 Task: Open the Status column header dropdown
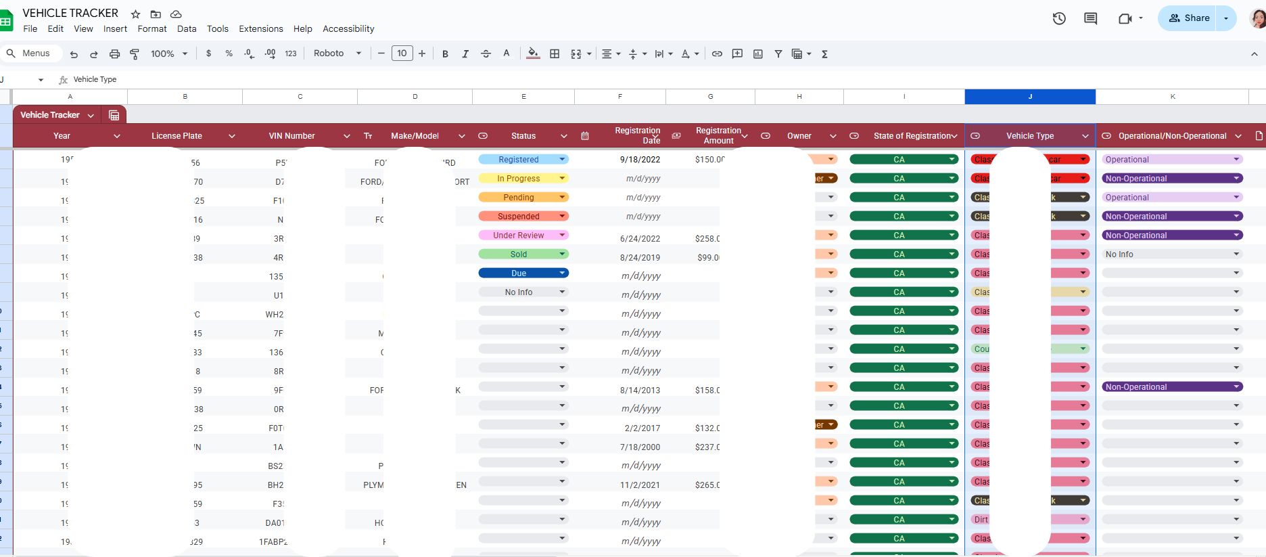coord(563,136)
